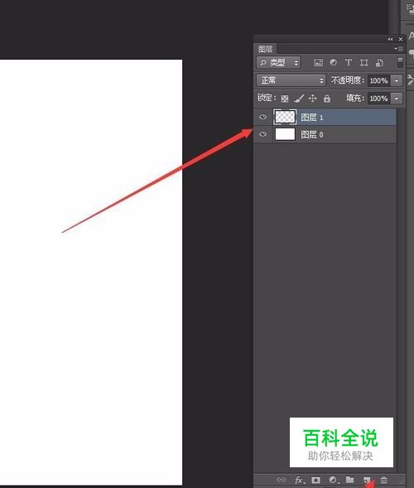The width and height of the screenshot is (414, 488).
Task: Add a layer style via fx icon
Action: 299,481
